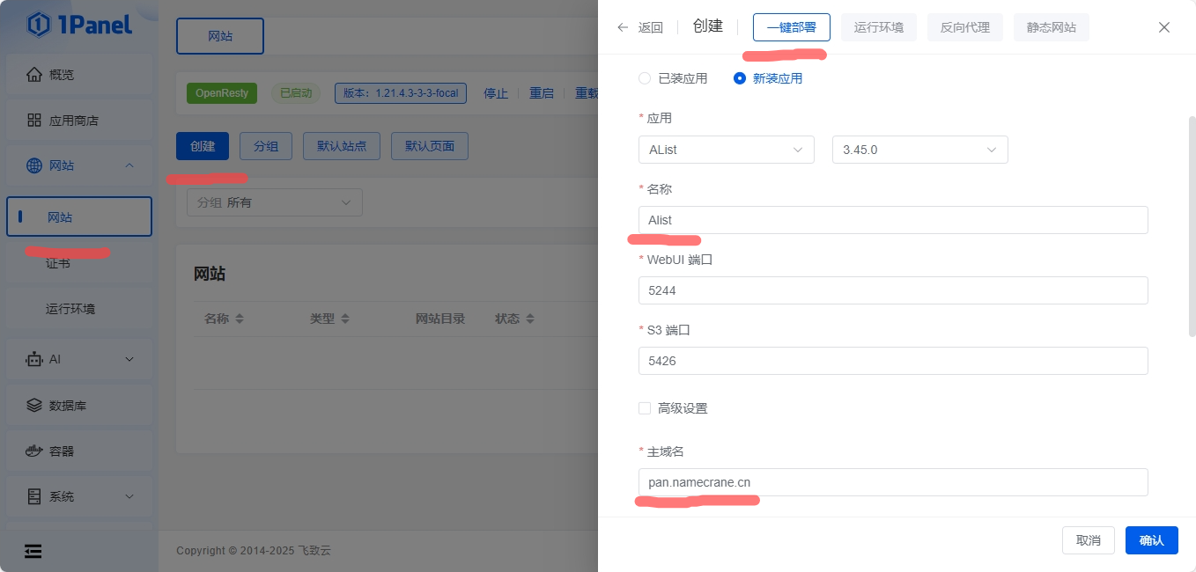Click the WebUI 端口 field showing 5244
The image size is (1196, 572).
point(893,290)
